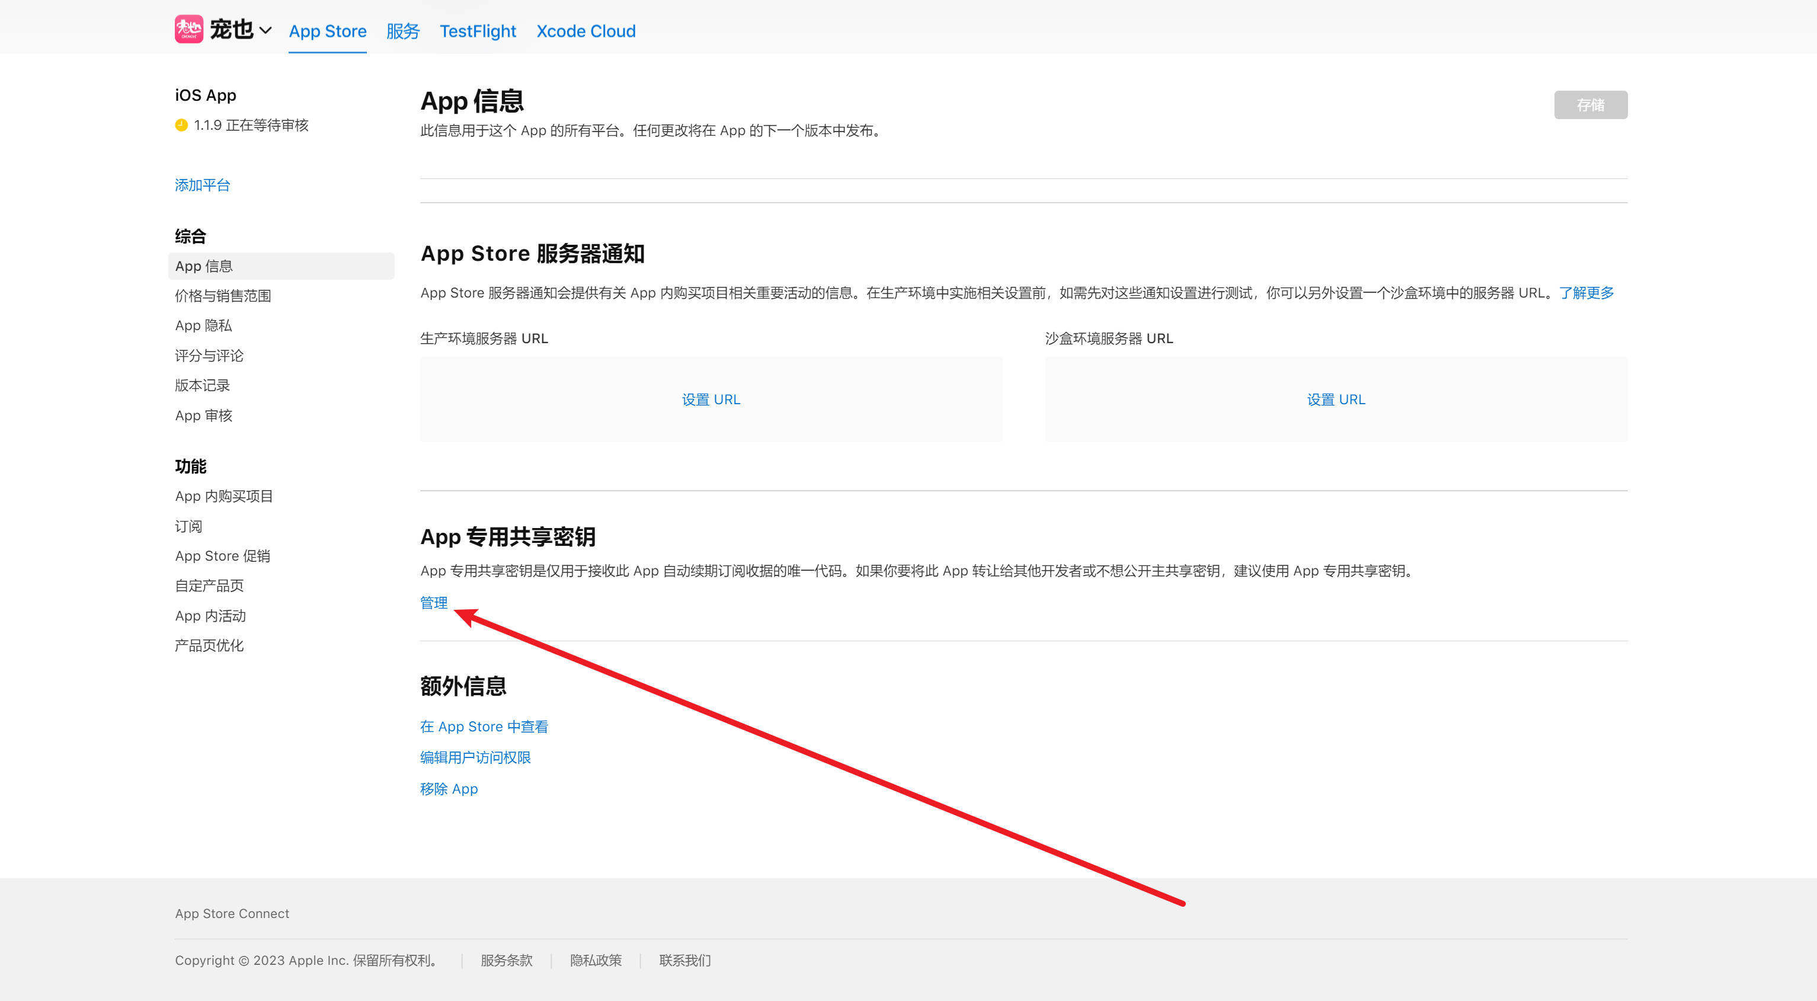
Task: Click 管理 under App 专用共享密钥
Action: click(x=434, y=603)
